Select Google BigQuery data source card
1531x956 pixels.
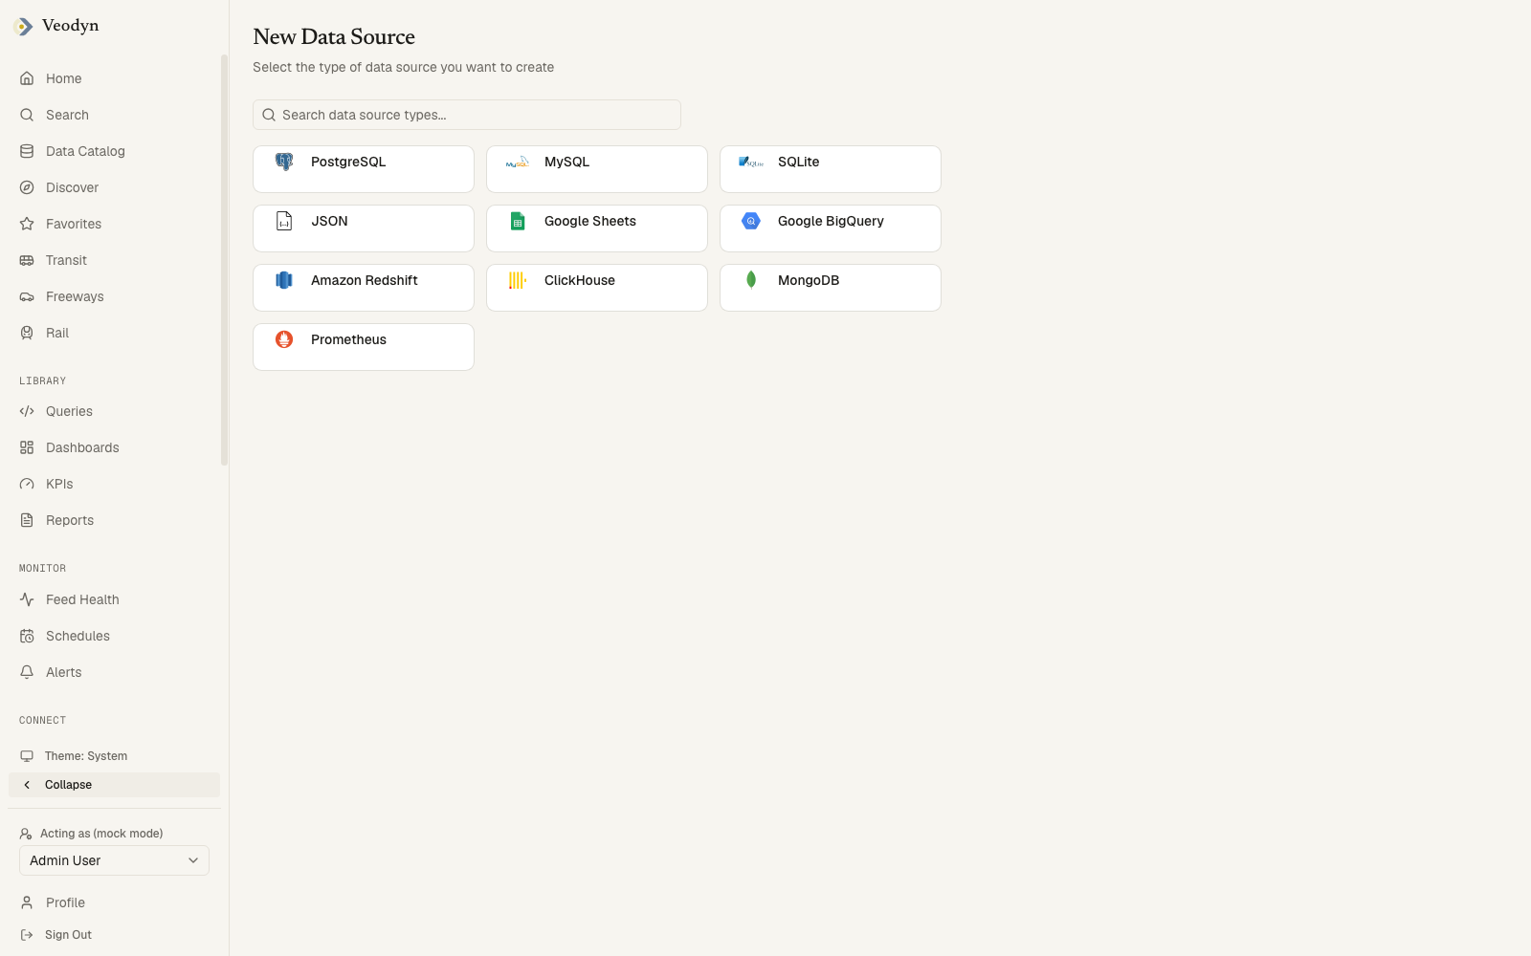click(x=831, y=228)
